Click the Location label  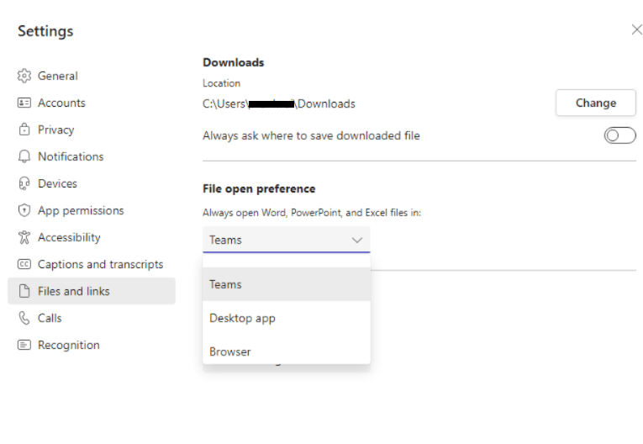(x=221, y=83)
